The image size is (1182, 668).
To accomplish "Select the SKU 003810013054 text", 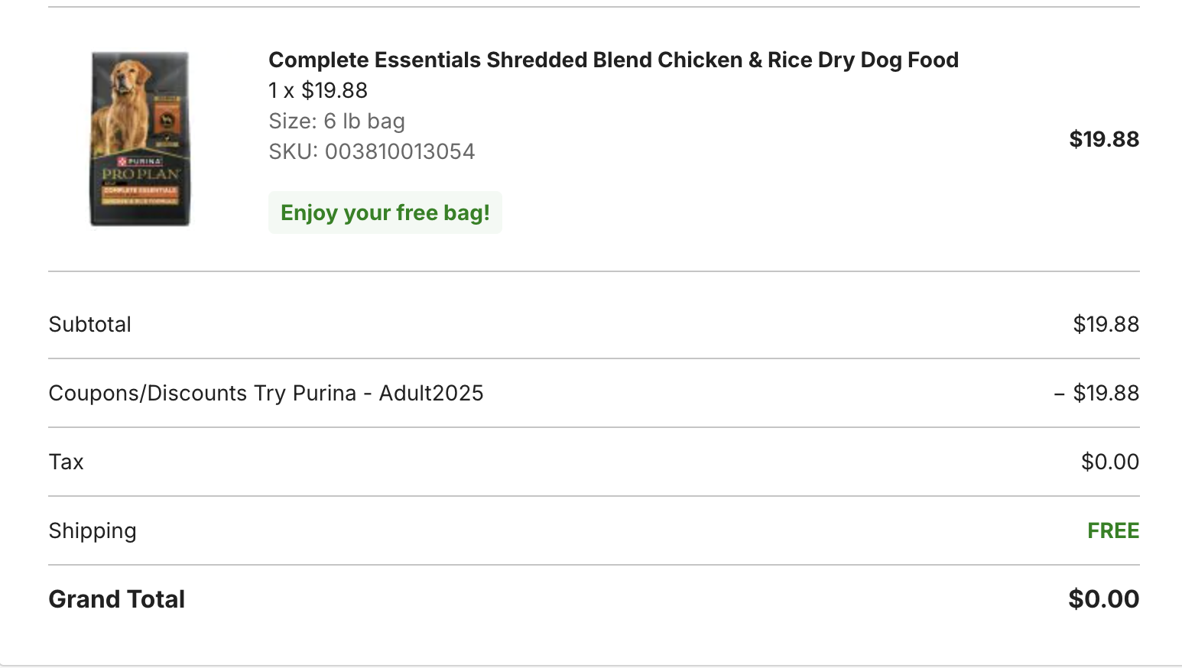I will (x=372, y=151).
